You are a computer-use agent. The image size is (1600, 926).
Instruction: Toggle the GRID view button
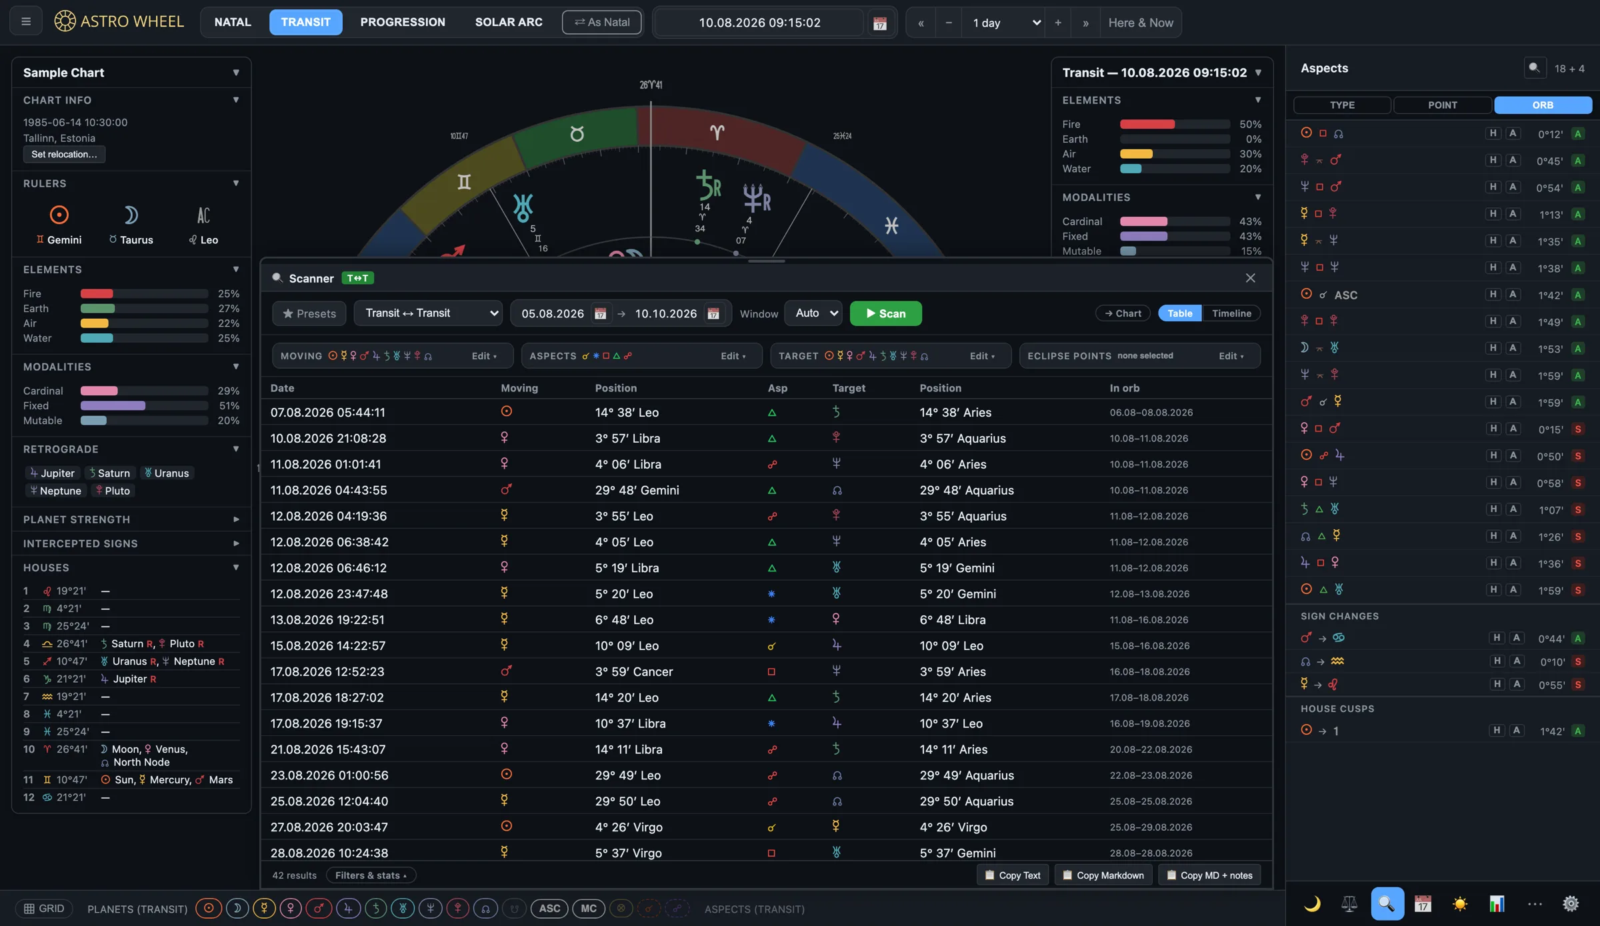coord(44,908)
